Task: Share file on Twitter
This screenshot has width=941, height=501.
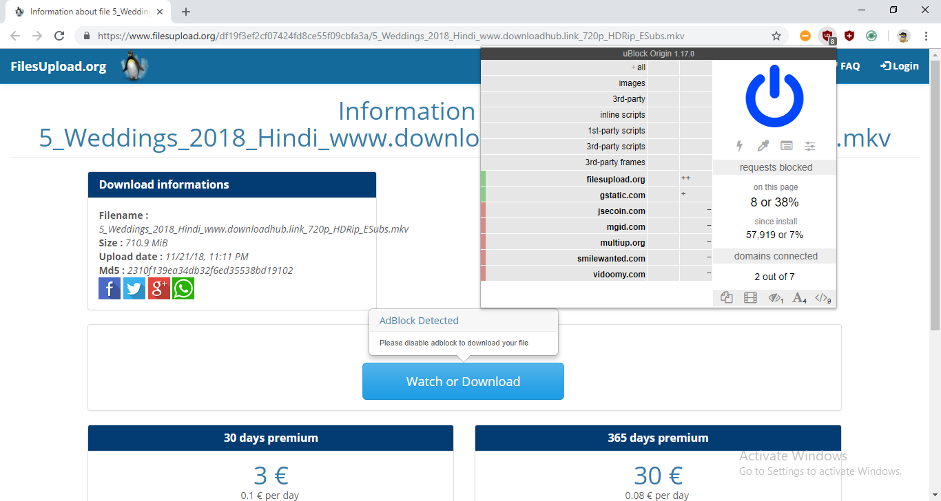Action: pyautogui.click(x=134, y=288)
